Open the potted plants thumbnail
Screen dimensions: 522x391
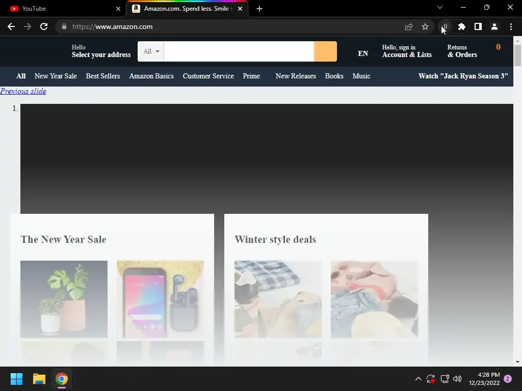(x=64, y=299)
